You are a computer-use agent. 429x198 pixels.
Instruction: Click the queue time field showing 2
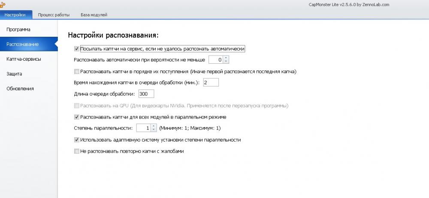211,82
